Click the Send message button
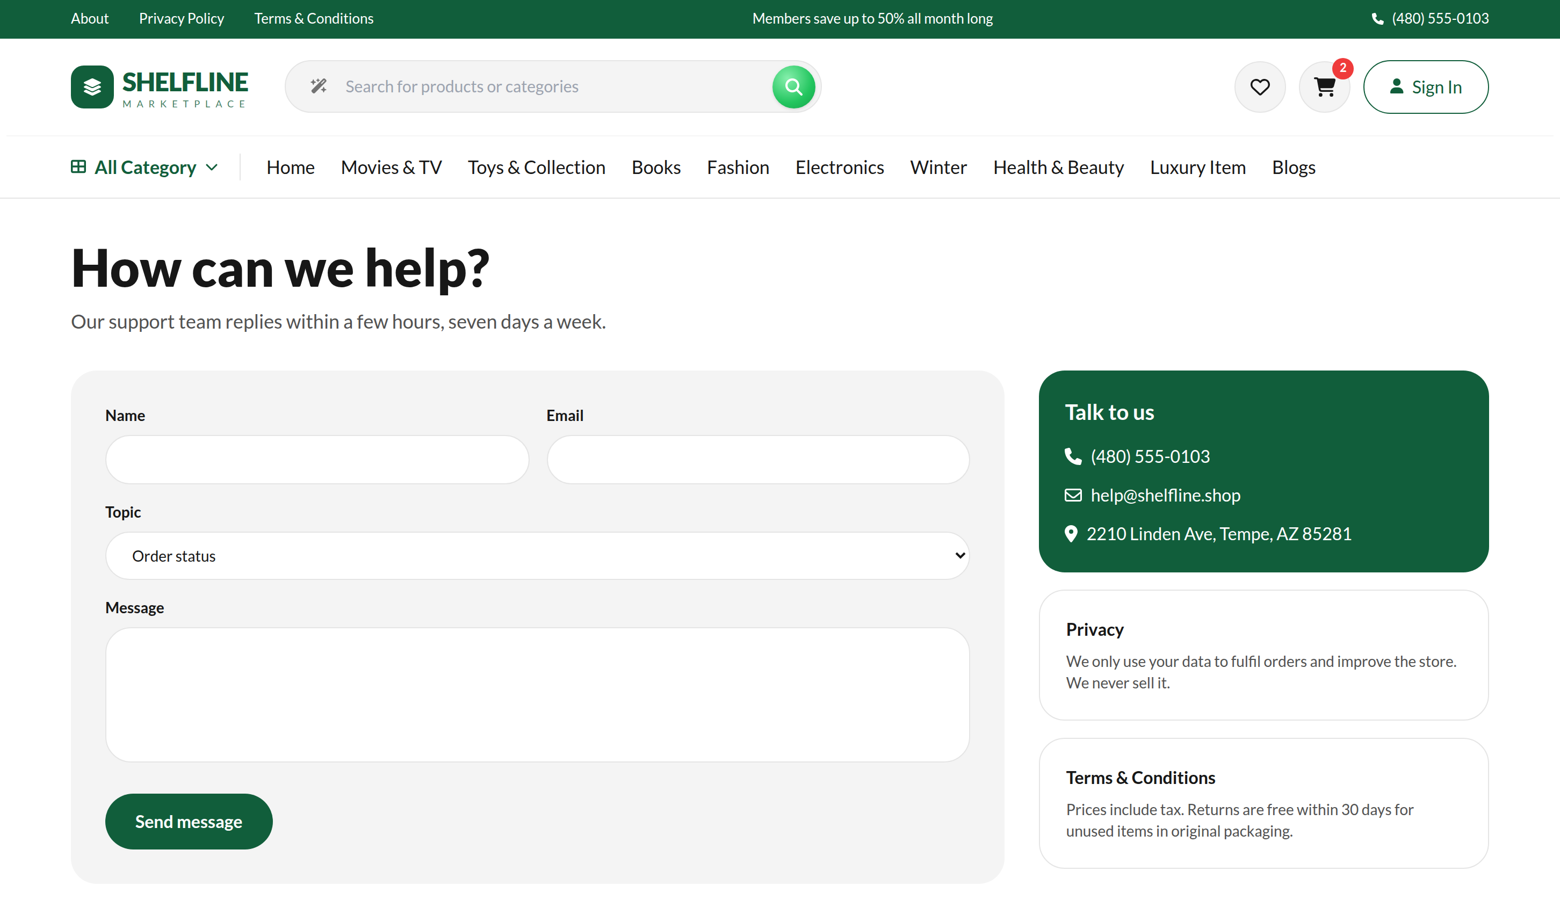 tap(189, 821)
